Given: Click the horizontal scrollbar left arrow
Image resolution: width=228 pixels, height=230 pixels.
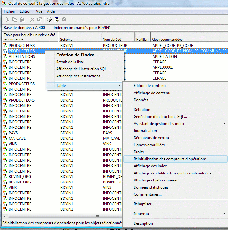Looking at the screenshot, I should pyautogui.click(x=5, y=216).
